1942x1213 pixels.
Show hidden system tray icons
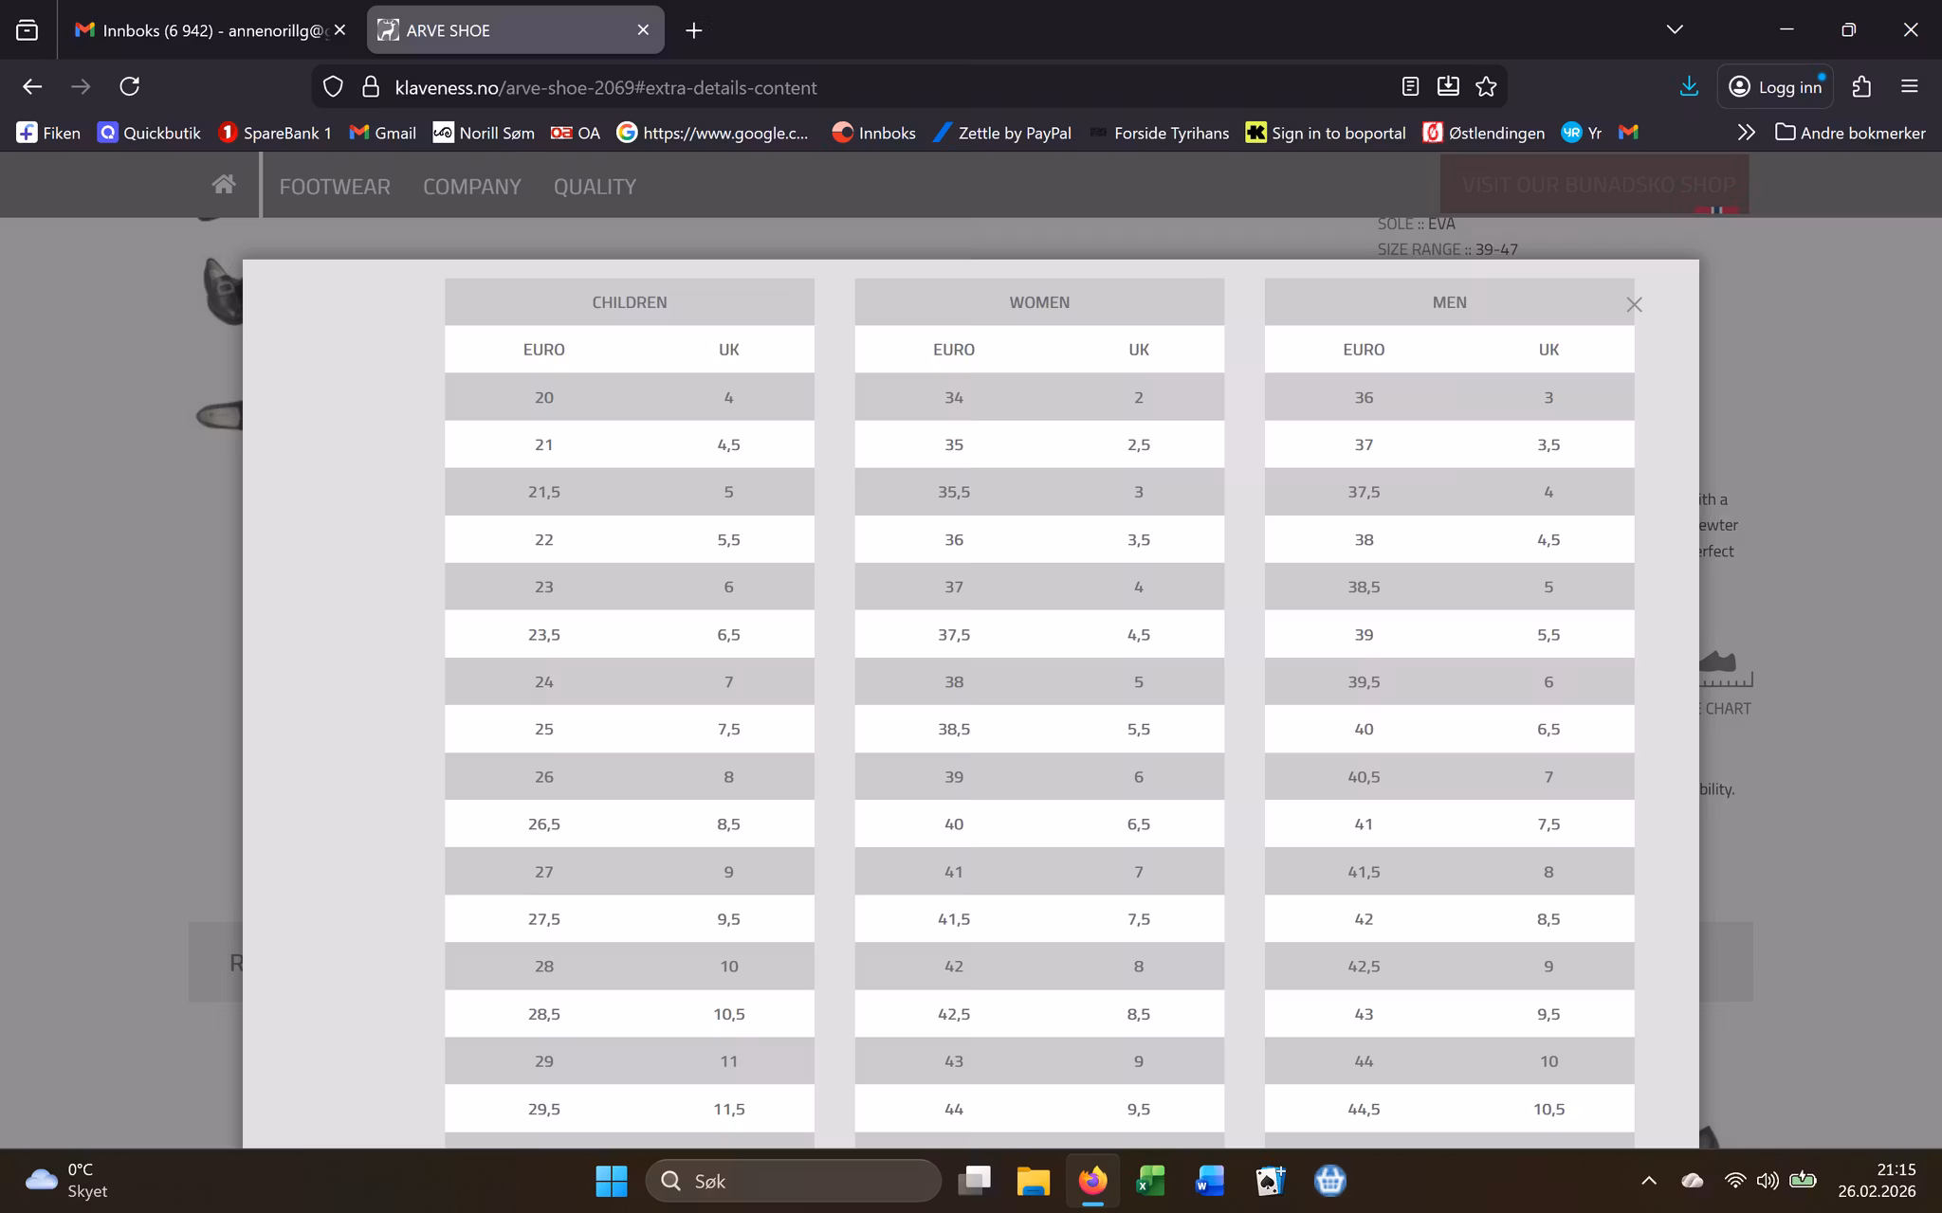point(1649,1181)
